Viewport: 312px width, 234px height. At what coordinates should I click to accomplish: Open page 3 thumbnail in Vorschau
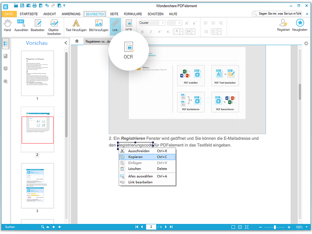37,185
